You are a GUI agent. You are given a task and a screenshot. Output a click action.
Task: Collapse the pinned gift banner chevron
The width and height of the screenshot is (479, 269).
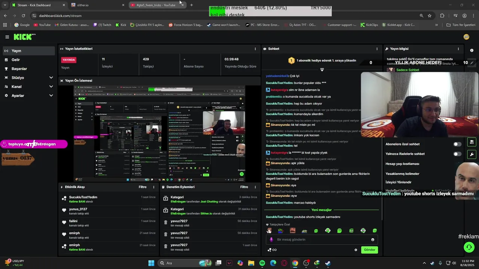[x=322, y=70]
